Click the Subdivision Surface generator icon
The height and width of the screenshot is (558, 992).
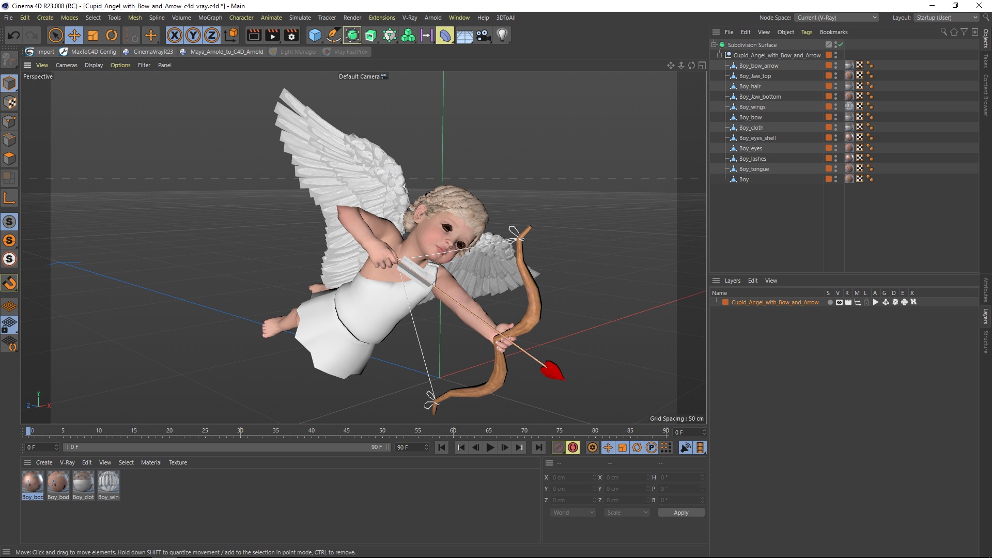pos(352,35)
